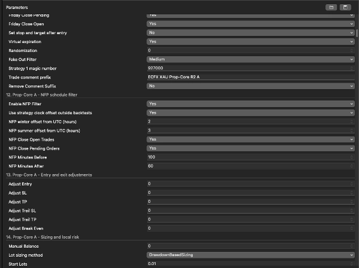Click the Adjust Trail SL stepper
The image size is (359, 268).
[x=352, y=211]
